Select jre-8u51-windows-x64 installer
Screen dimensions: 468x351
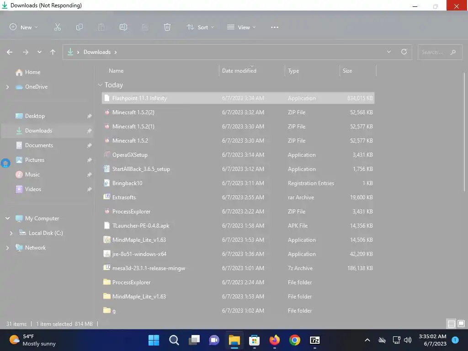coord(238,254)
